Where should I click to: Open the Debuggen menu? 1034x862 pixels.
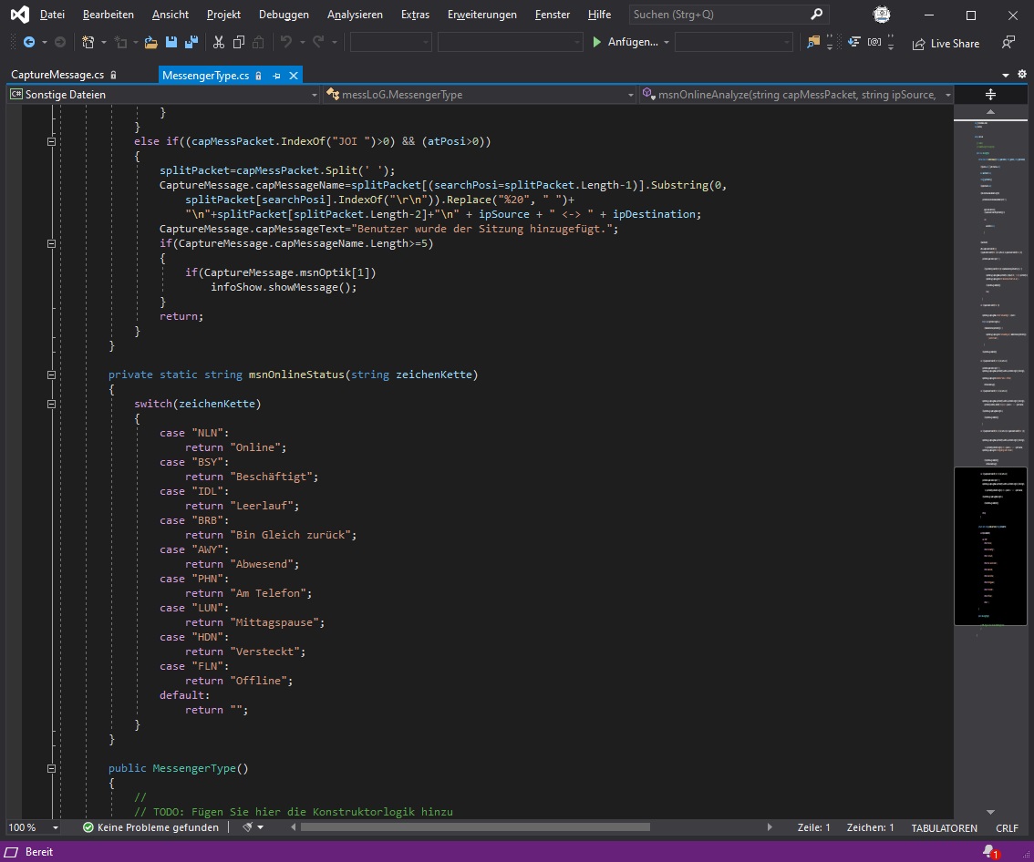pyautogui.click(x=284, y=15)
